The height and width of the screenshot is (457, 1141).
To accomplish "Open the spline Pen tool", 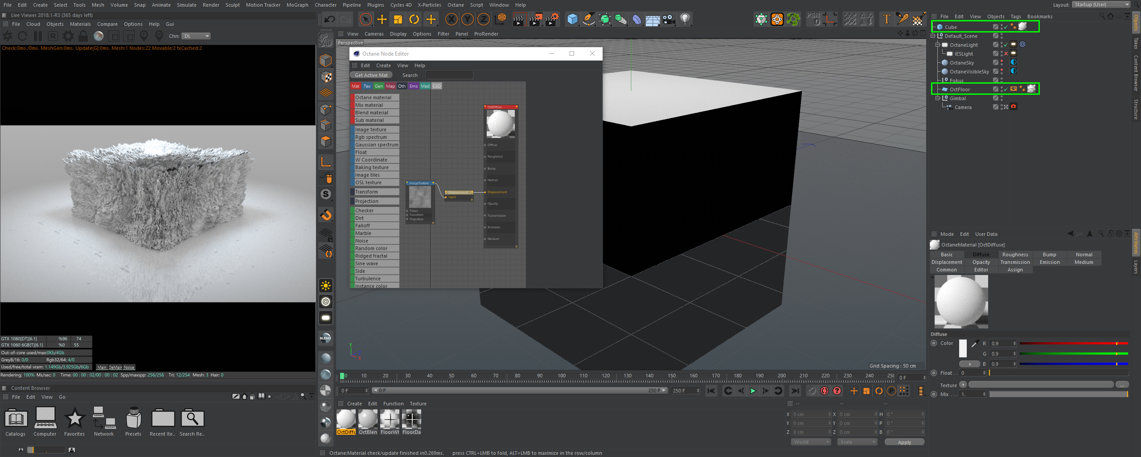I will (588, 19).
